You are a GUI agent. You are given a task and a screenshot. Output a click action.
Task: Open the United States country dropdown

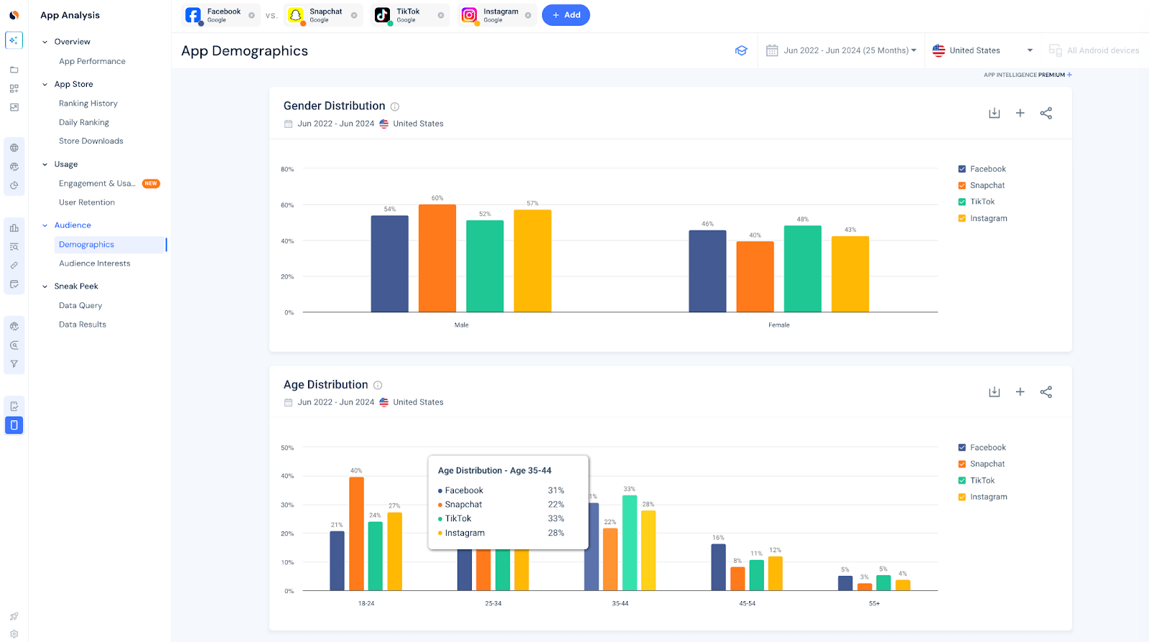point(982,50)
